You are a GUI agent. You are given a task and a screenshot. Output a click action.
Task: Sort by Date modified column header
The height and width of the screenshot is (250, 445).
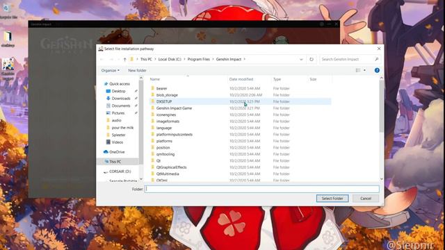[x=241, y=79]
